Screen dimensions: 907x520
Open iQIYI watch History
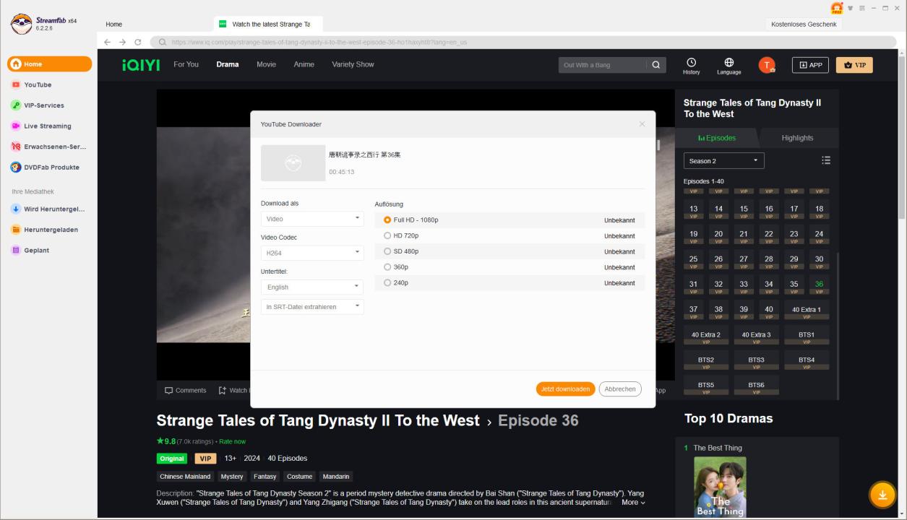pos(692,66)
